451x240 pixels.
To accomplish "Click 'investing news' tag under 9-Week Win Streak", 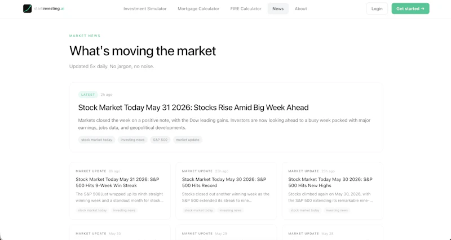I will pyautogui.click(x=124, y=210).
